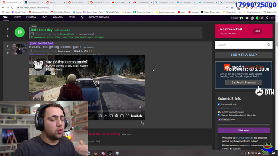Open the green self-post chat icon
Viewport: 278px width, 156px height.
tap(20, 32)
